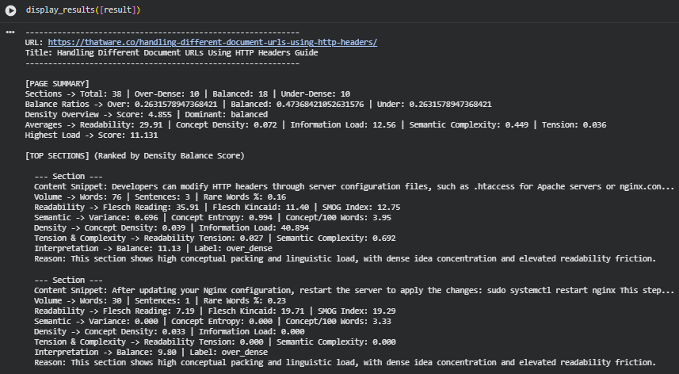This screenshot has height=374, width=679.
Task: Click the Balance Ratios output line
Action: [x=258, y=104]
